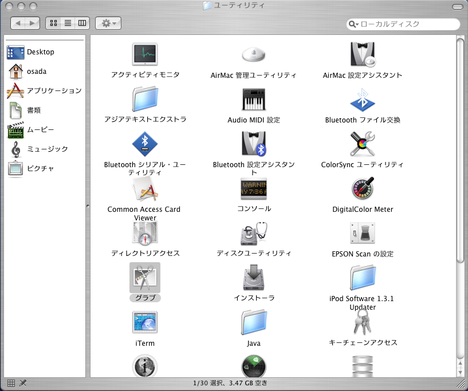Viewport: 468px width, 391px height.
Task: Open Bluetooth 設定アシスタント icon
Action: point(253,144)
